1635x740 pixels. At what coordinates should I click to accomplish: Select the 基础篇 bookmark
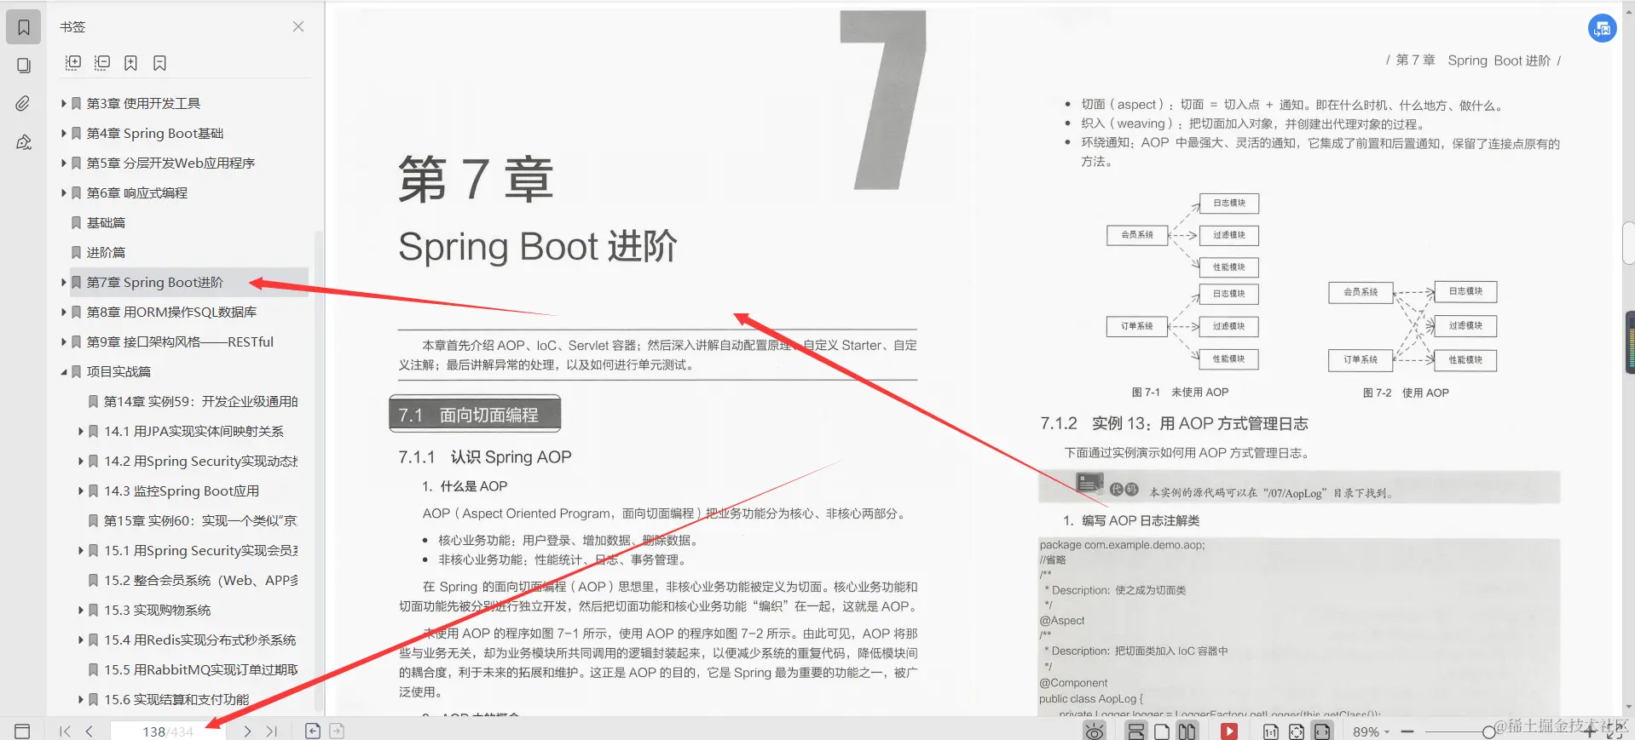pyautogui.click(x=106, y=222)
